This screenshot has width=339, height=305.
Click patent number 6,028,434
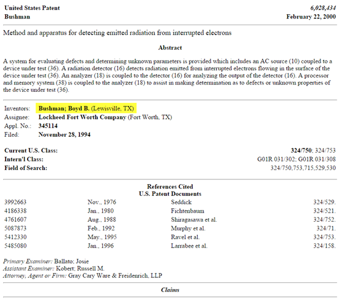(323, 8)
